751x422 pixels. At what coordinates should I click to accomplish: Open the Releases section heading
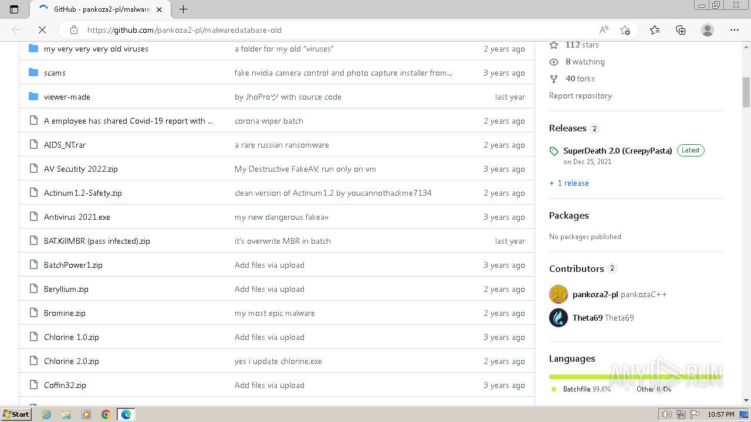[x=568, y=128]
